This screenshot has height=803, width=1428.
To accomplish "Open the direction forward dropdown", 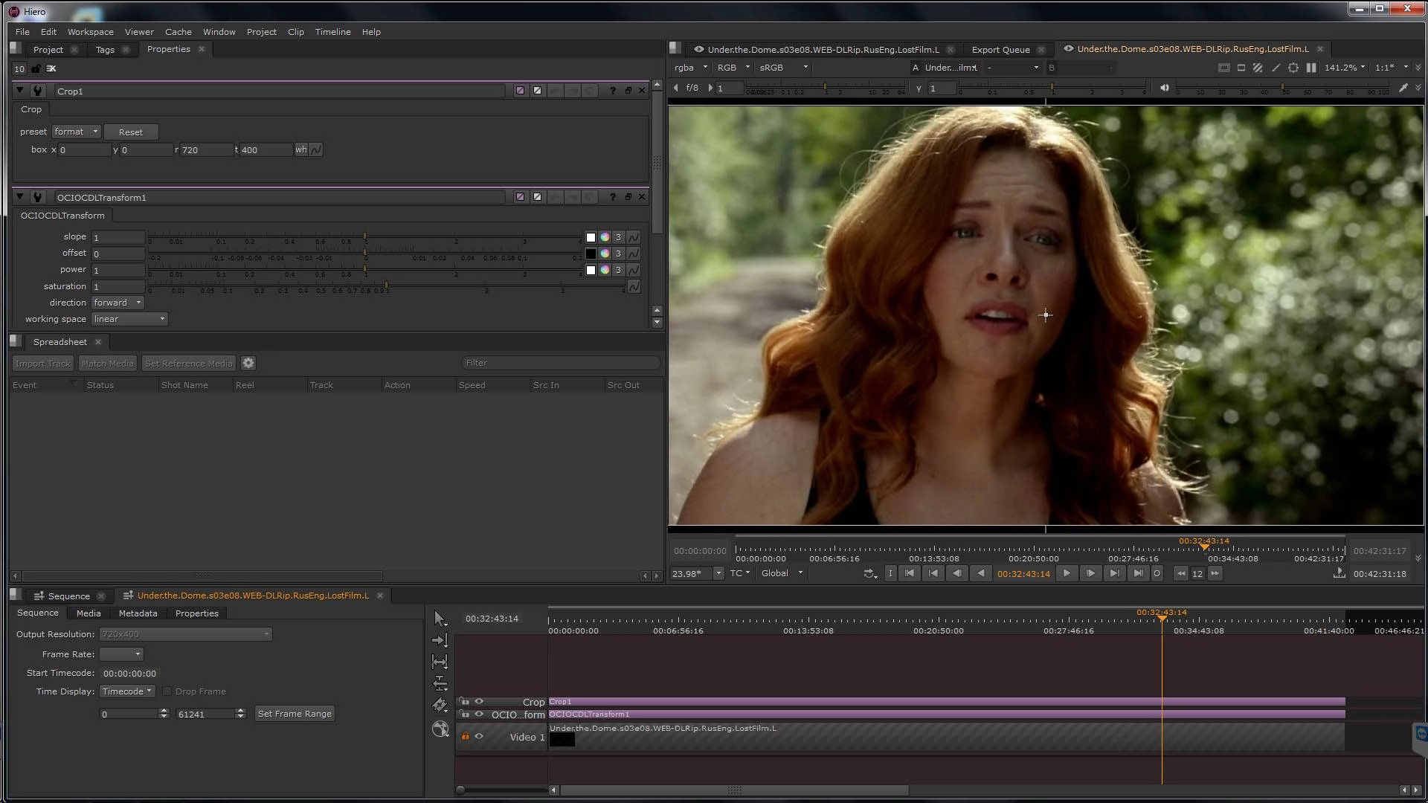I will (118, 303).
